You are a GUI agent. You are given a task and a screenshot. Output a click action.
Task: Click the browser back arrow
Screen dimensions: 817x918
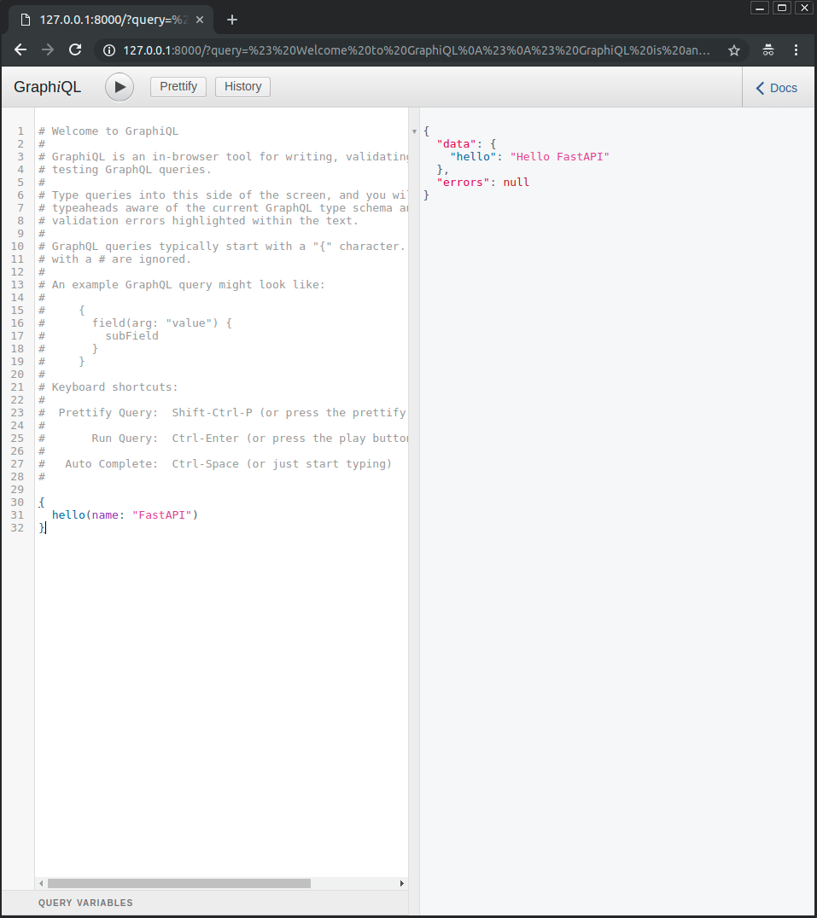tap(20, 50)
